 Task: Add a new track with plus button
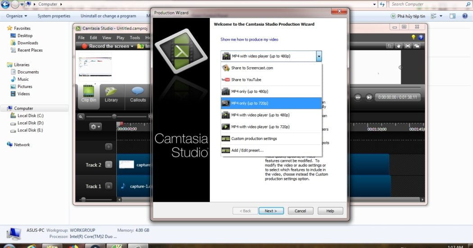109,147
